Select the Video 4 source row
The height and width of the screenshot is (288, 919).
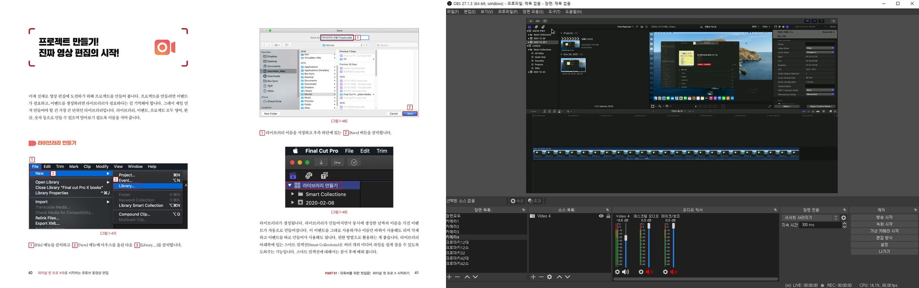tap(570, 216)
